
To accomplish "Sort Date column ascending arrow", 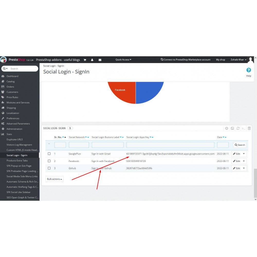I will coord(226,137).
